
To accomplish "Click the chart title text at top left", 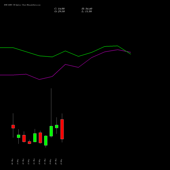I will point(22,5).
